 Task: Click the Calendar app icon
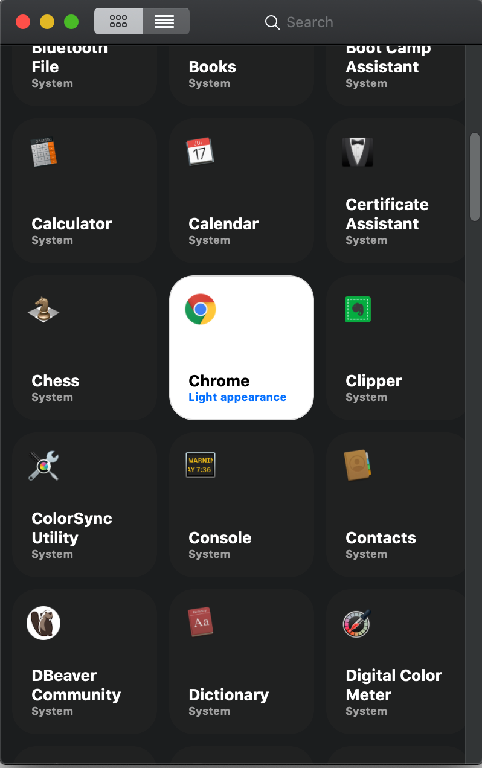(200, 152)
